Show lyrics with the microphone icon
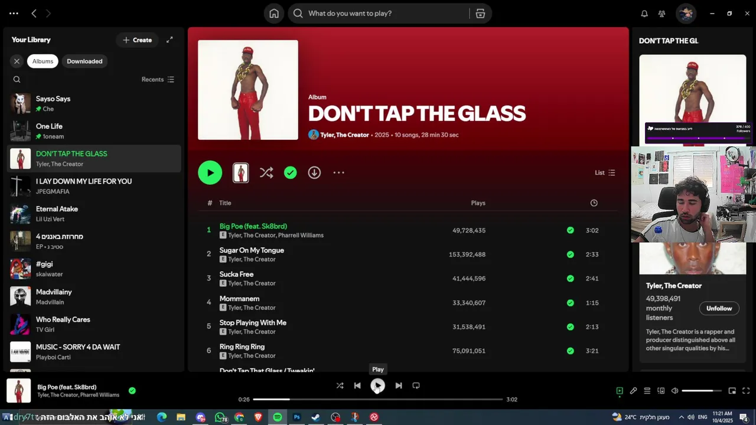The image size is (756, 425). (x=633, y=391)
